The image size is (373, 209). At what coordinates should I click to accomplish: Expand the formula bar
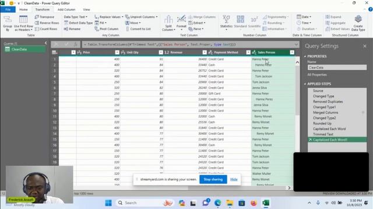296,44
